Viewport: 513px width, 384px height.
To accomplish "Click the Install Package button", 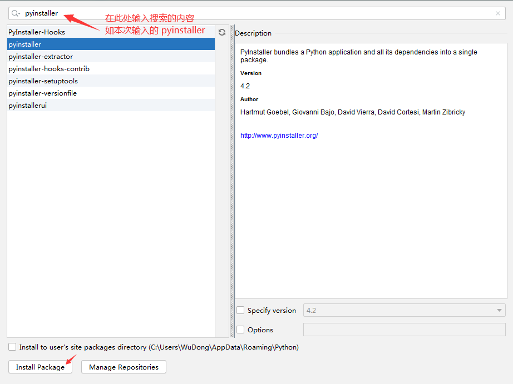I will pos(40,367).
